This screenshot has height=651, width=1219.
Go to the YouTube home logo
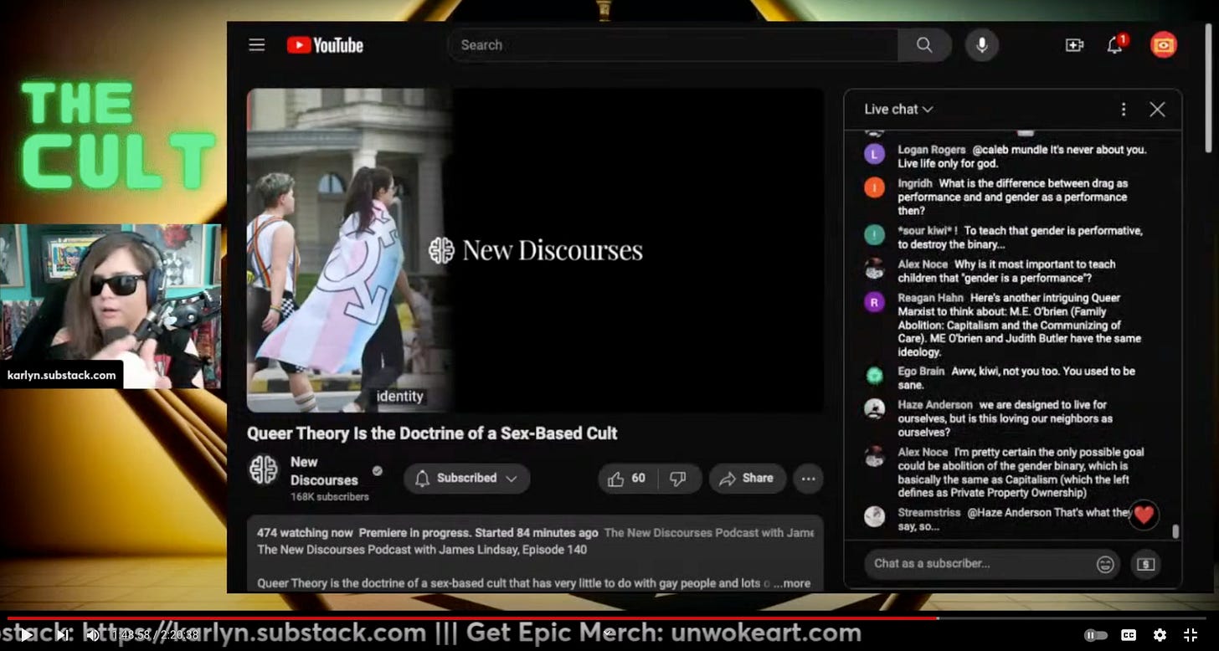pos(325,45)
